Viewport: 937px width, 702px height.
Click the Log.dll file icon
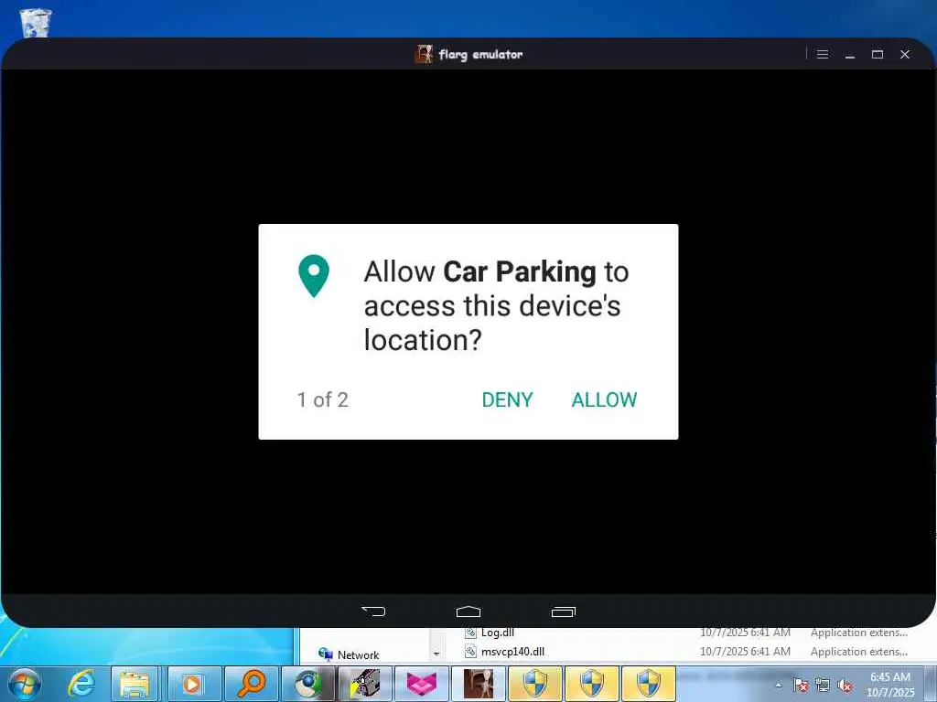471,633
